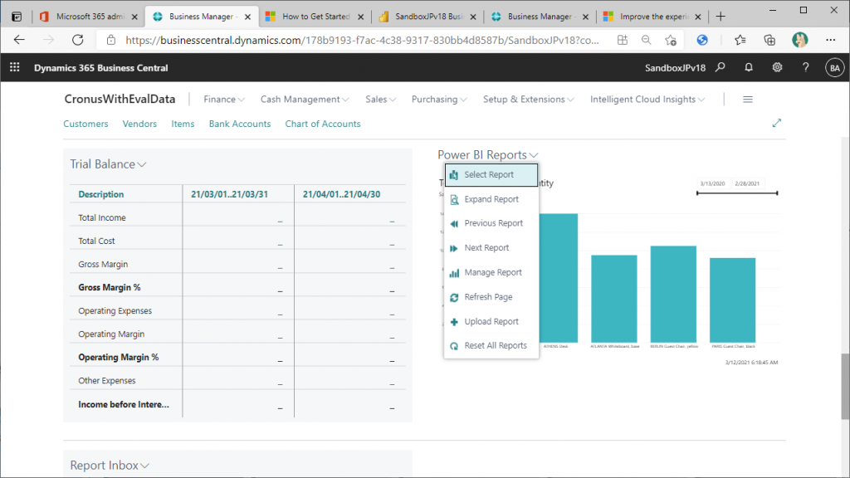Click the 21/03/01..21/03/31 column header
Image resolution: width=850 pixels, height=478 pixels.
[x=229, y=194]
